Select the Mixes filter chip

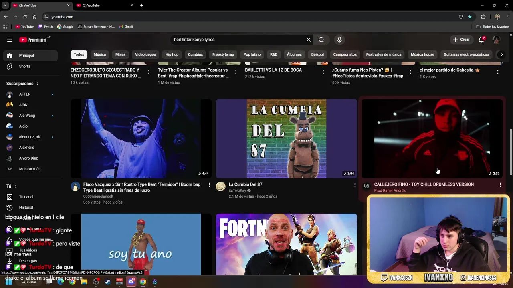[120, 54]
